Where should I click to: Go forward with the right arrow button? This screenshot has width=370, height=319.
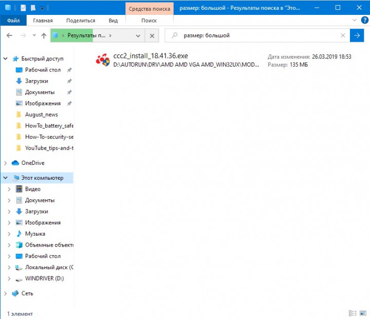(23, 35)
